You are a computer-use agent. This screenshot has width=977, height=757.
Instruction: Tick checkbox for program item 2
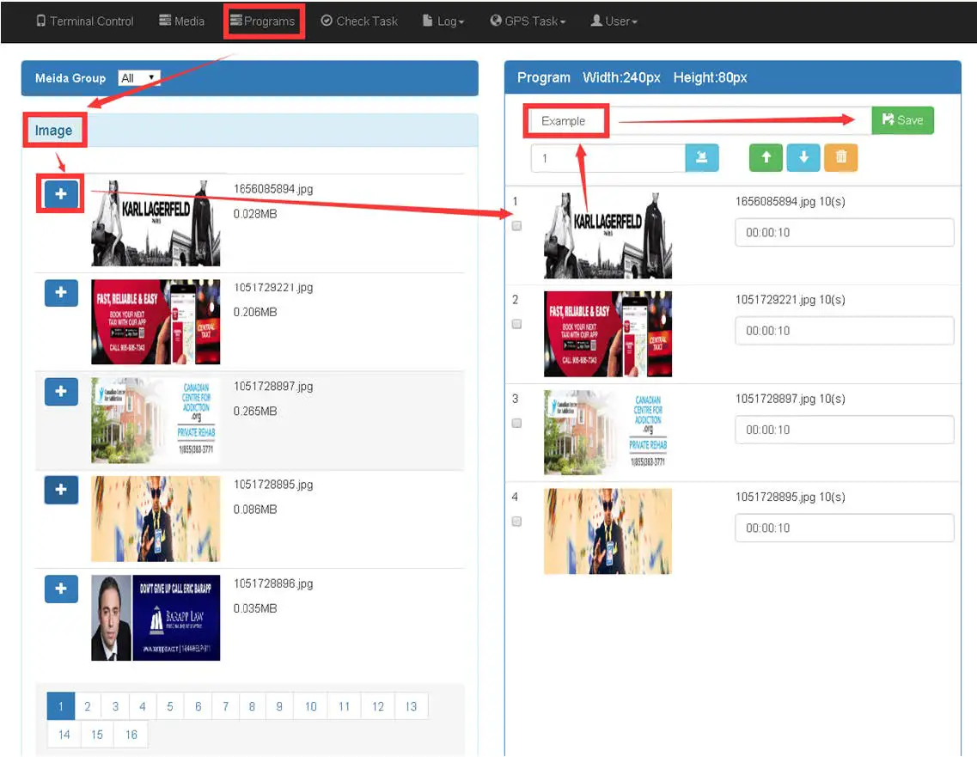point(516,324)
